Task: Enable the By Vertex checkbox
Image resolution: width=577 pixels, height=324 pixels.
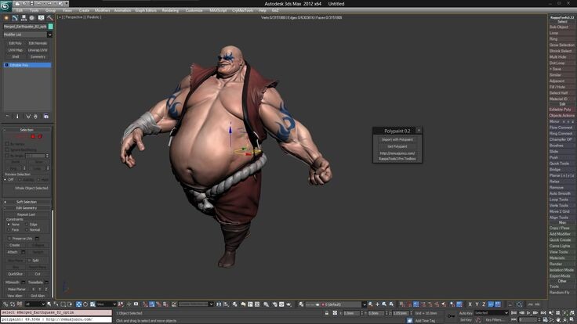Action: pos(7,144)
